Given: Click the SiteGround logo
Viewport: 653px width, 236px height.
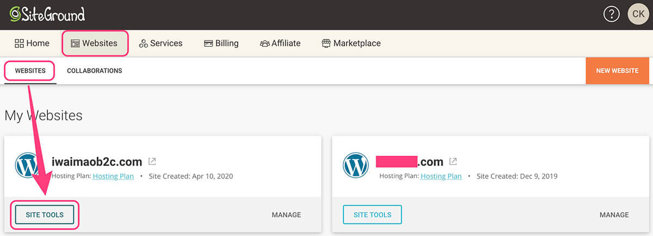Looking at the screenshot, I should pos(47,14).
